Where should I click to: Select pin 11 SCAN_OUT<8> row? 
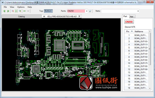tap(136, 66)
